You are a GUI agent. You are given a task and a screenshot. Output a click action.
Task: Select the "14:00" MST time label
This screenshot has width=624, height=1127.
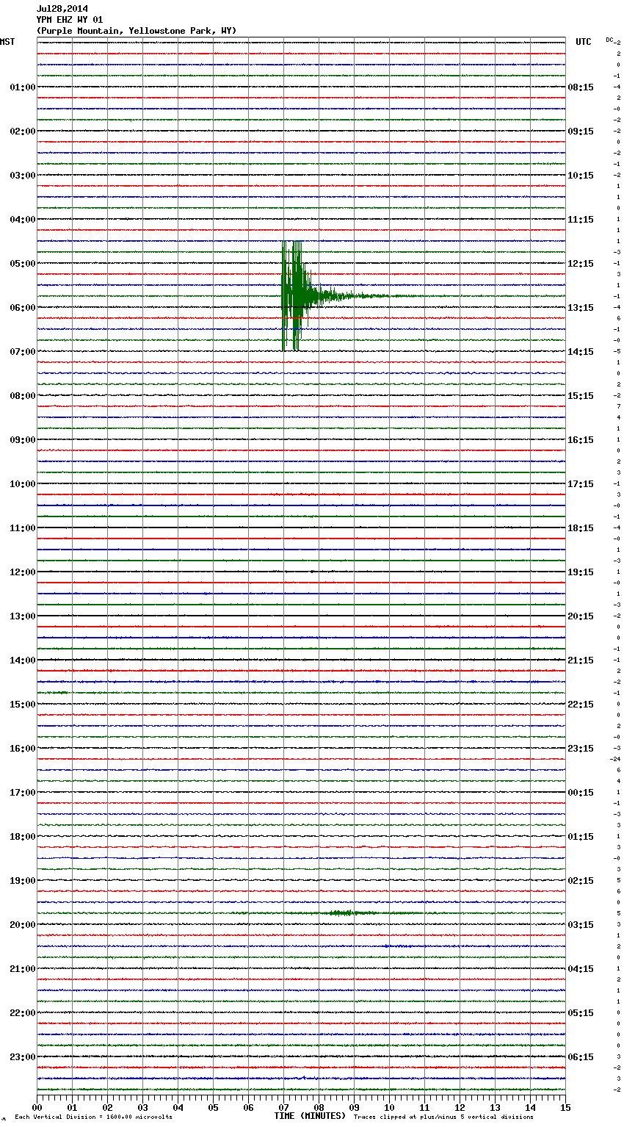[23, 660]
